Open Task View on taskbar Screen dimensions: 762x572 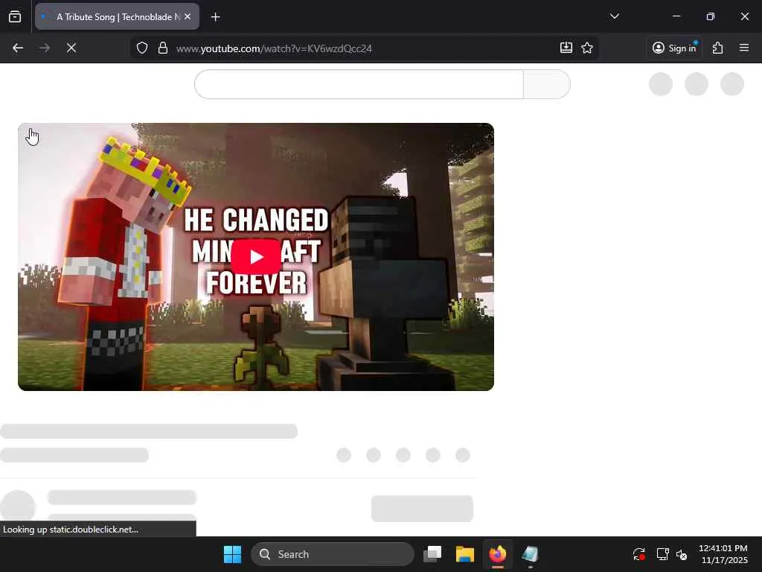(x=432, y=554)
